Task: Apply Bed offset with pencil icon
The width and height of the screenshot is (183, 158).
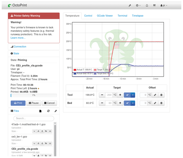Action: 155,103
